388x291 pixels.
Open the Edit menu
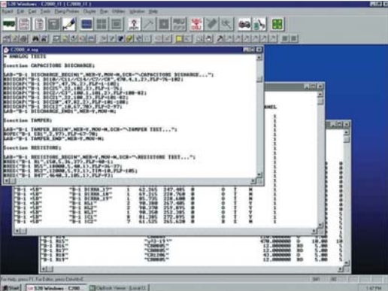pos(20,11)
